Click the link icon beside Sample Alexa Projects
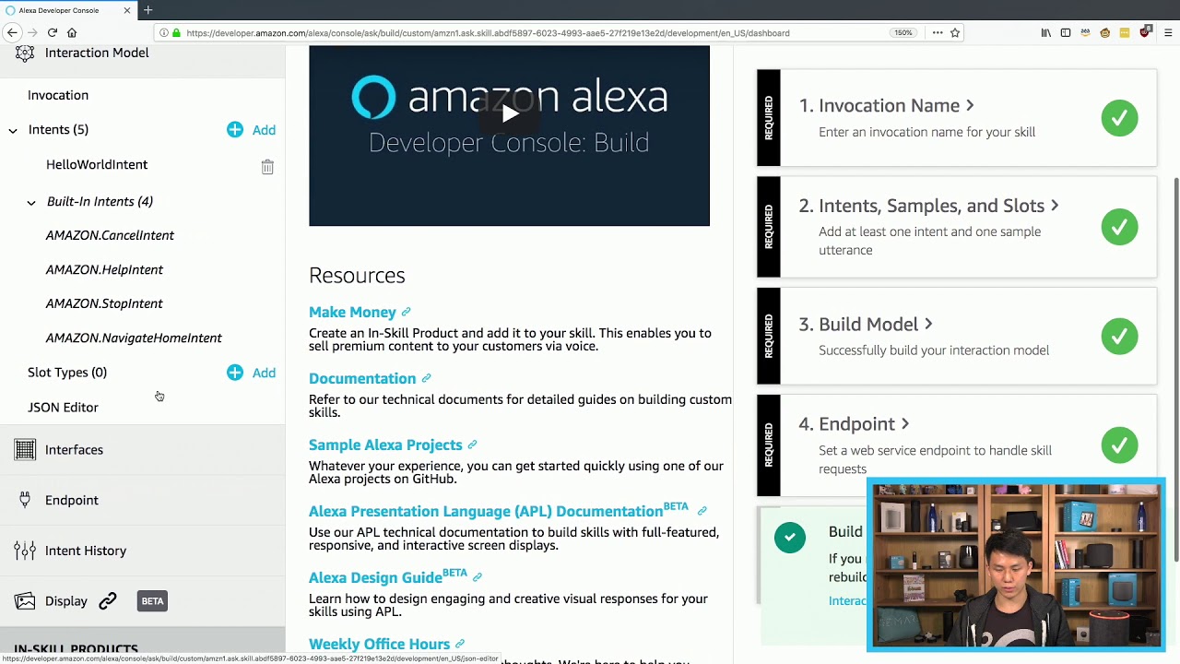1180x664 pixels. coord(472,445)
